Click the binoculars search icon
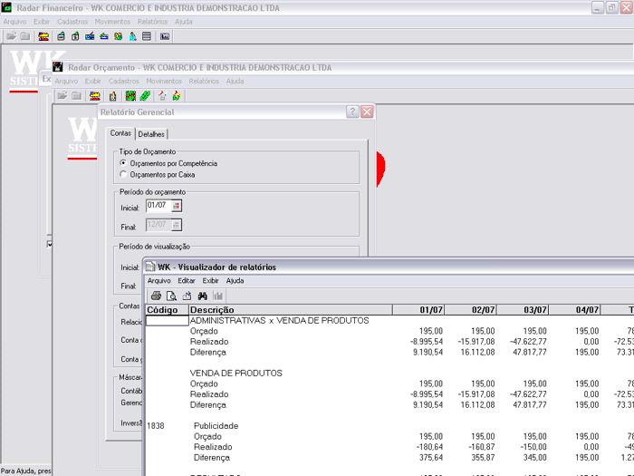Image resolution: width=634 pixels, height=476 pixels. click(x=203, y=296)
